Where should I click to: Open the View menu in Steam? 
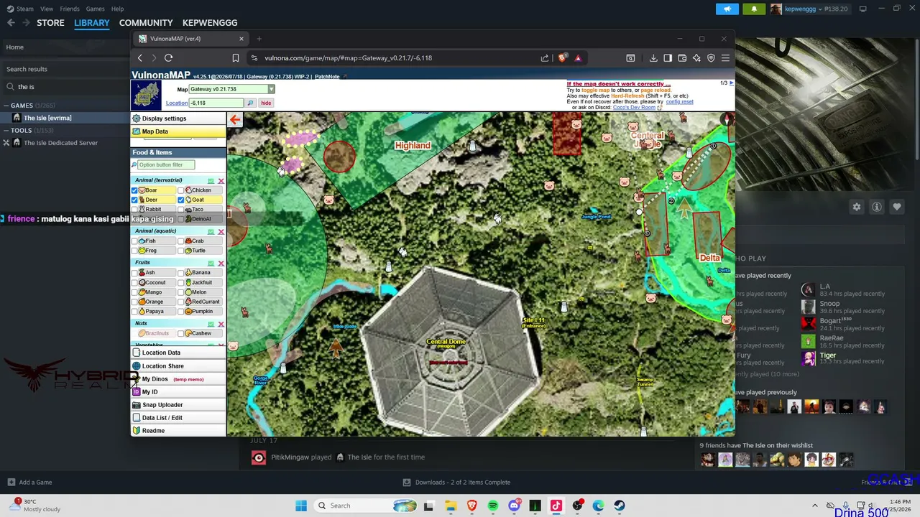click(47, 9)
